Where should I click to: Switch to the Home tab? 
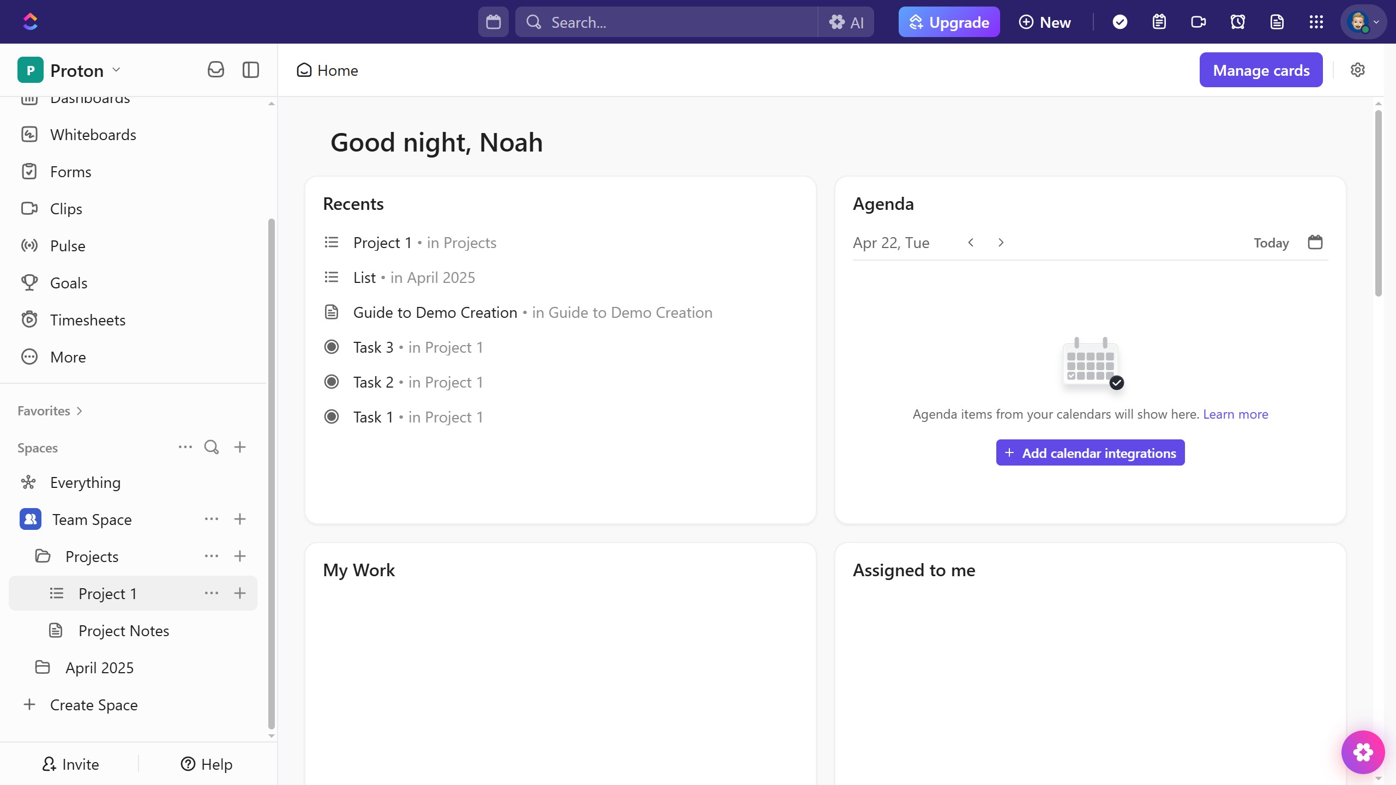pos(327,70)
